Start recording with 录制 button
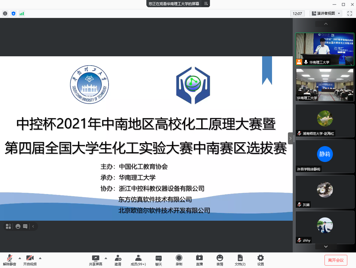Image resolution: width=356 pixels, height=268 pixels. [179, 260]
